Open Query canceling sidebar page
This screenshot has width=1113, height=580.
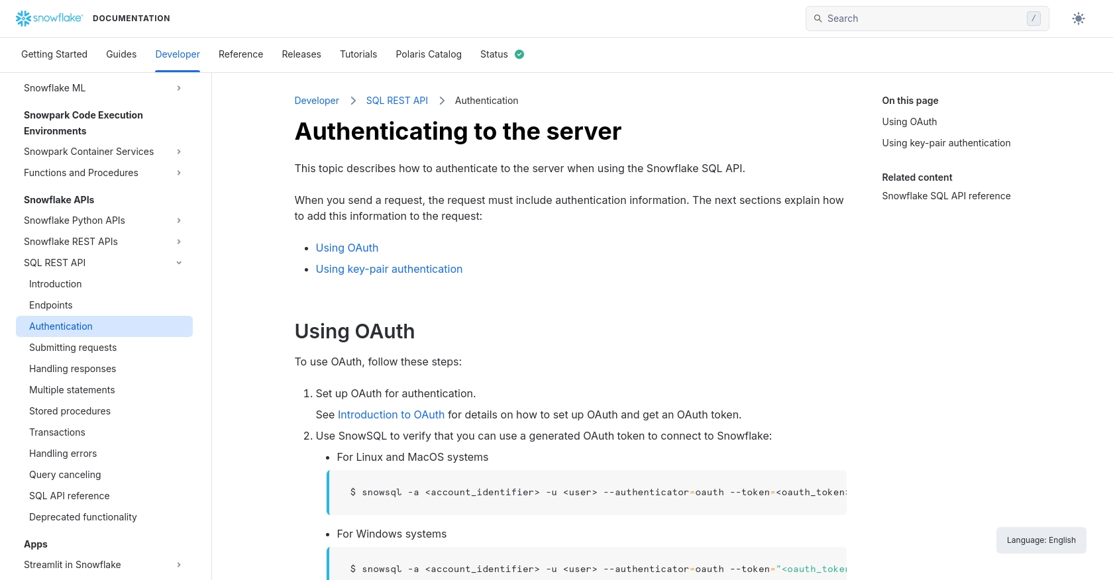65,475
